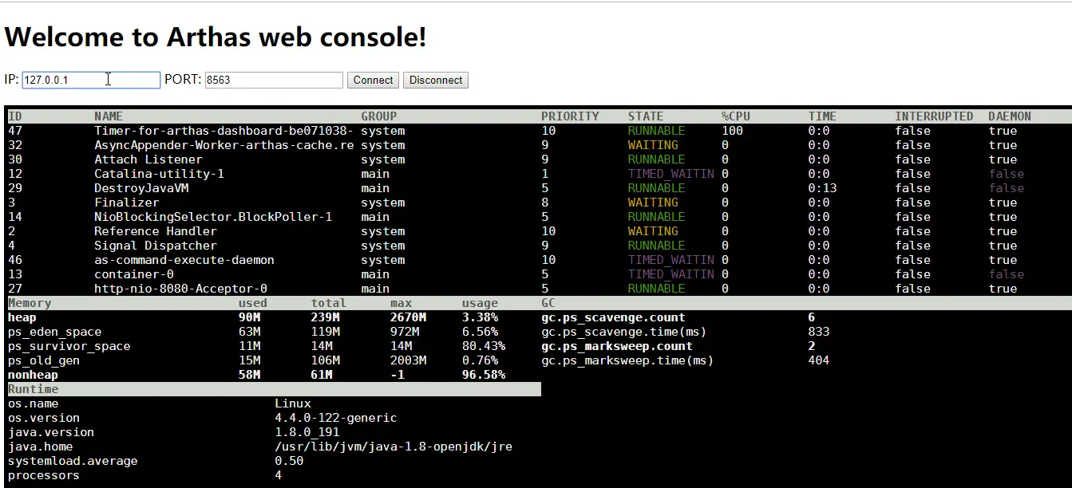Click thread name AsyncAppender-Worker-arthas-cache.re
This screenshot has height=488, width=1072.
coord(223,145)
